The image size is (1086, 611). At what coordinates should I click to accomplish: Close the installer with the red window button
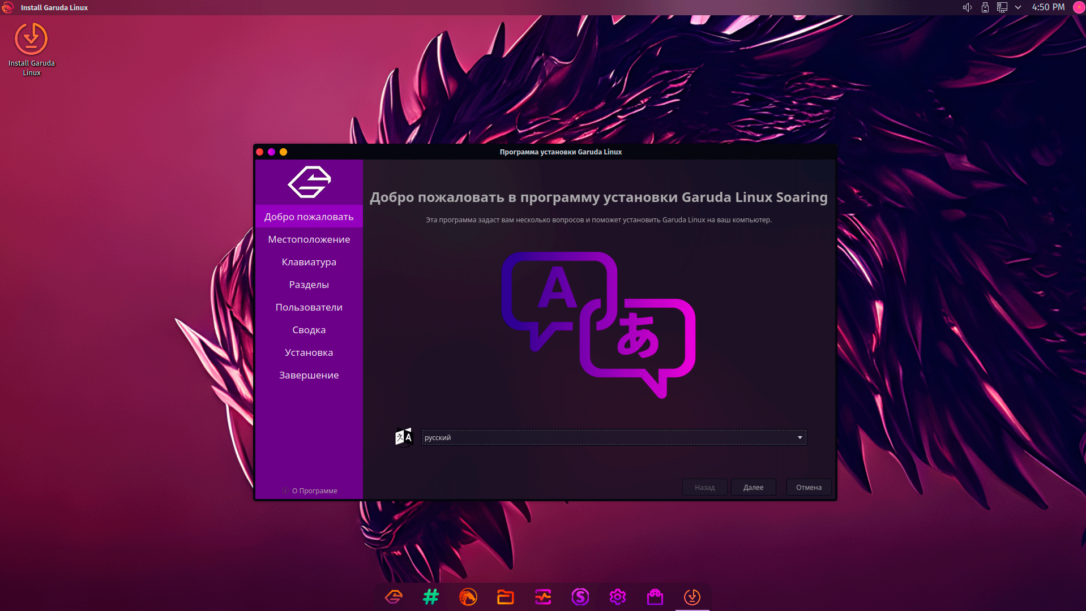point(260,152)
